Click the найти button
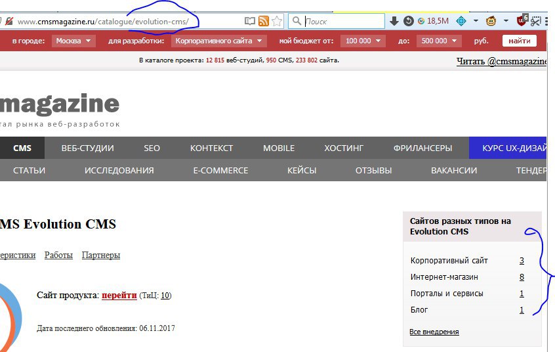This screenshot has width=555, height=352. [x=520, y=41]
